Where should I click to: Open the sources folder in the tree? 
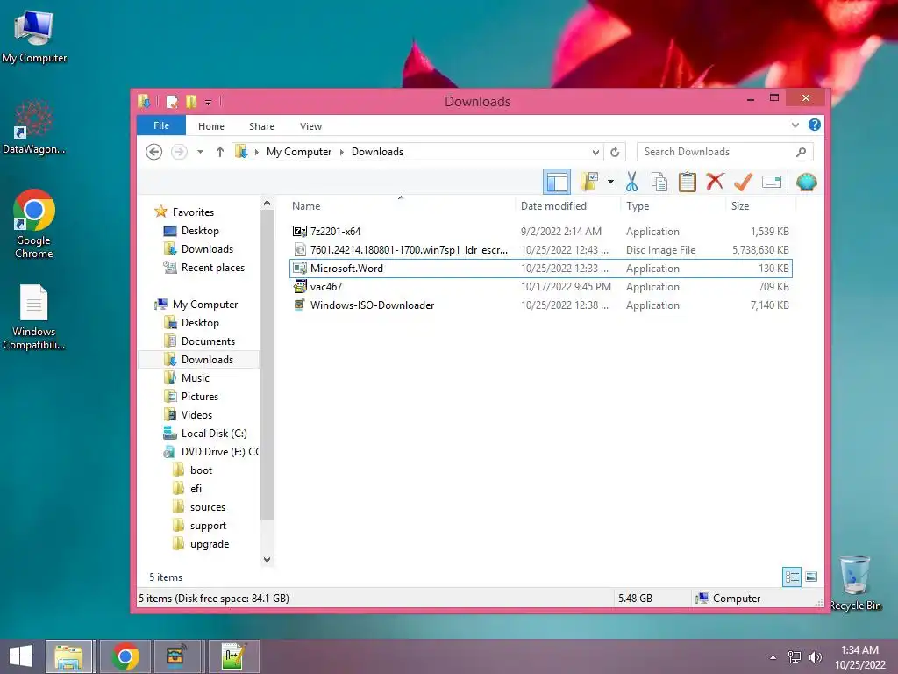pyautogui.click(x=207, y=507)
